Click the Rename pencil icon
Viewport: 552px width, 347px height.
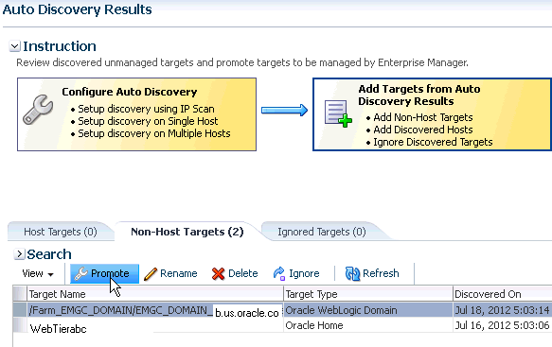pos(151,274)
